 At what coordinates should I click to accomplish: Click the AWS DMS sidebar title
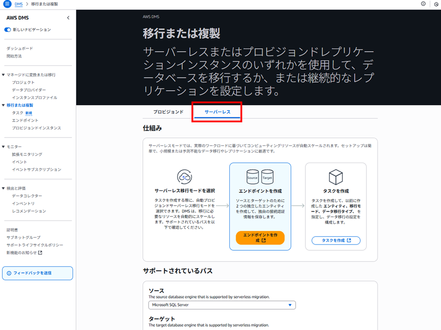click(x=18, y=18)
